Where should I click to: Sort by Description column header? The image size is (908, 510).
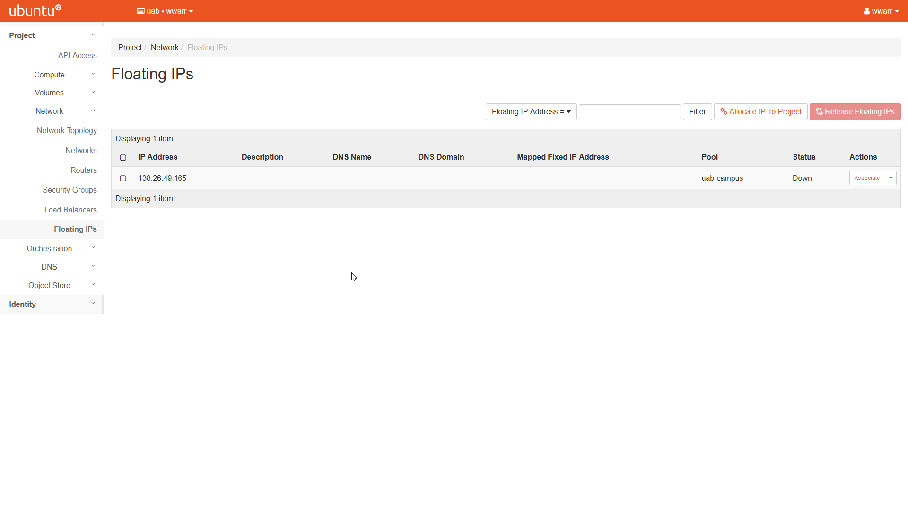262,157
